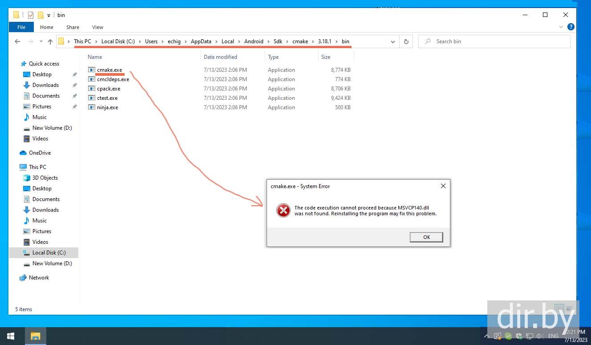591x345 pixels.
Task: Open New Volume (D:) under This PC
Action: [52, 263]
